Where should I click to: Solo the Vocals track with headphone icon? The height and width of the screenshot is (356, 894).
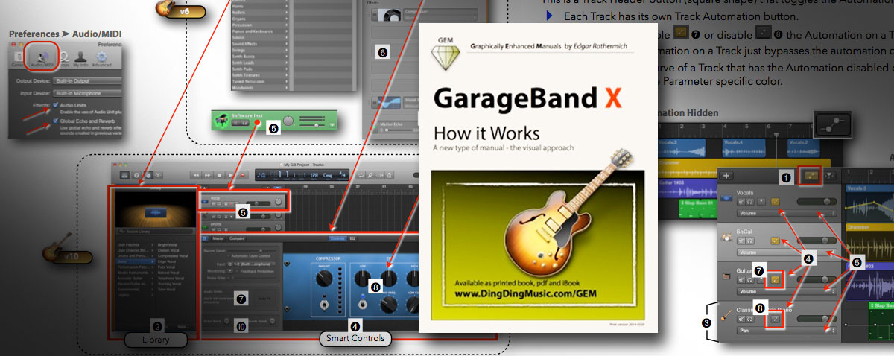click(750, 202)
